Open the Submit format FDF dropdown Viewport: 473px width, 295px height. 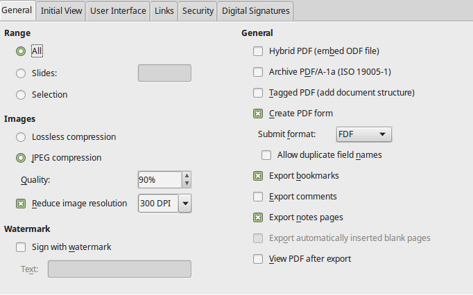[x=364, y=134]
